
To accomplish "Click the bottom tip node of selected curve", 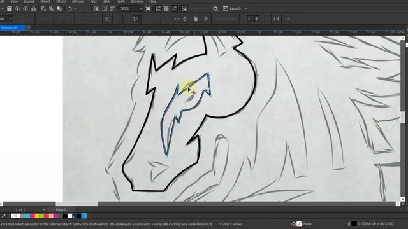I will coord(167,156).
